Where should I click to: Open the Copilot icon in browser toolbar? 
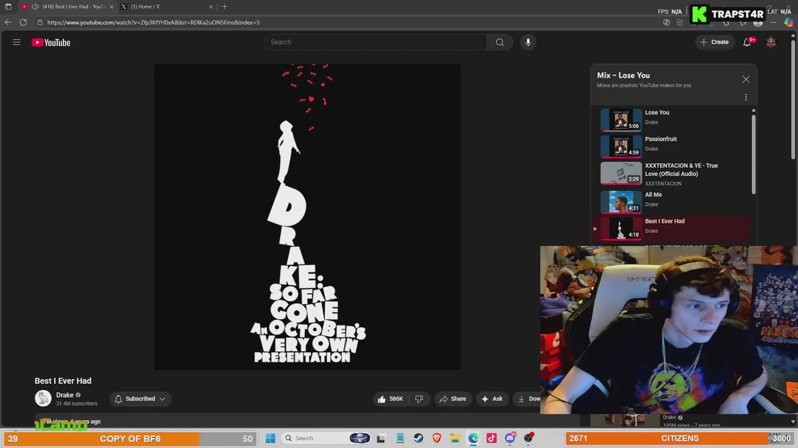tap(789, 22)
